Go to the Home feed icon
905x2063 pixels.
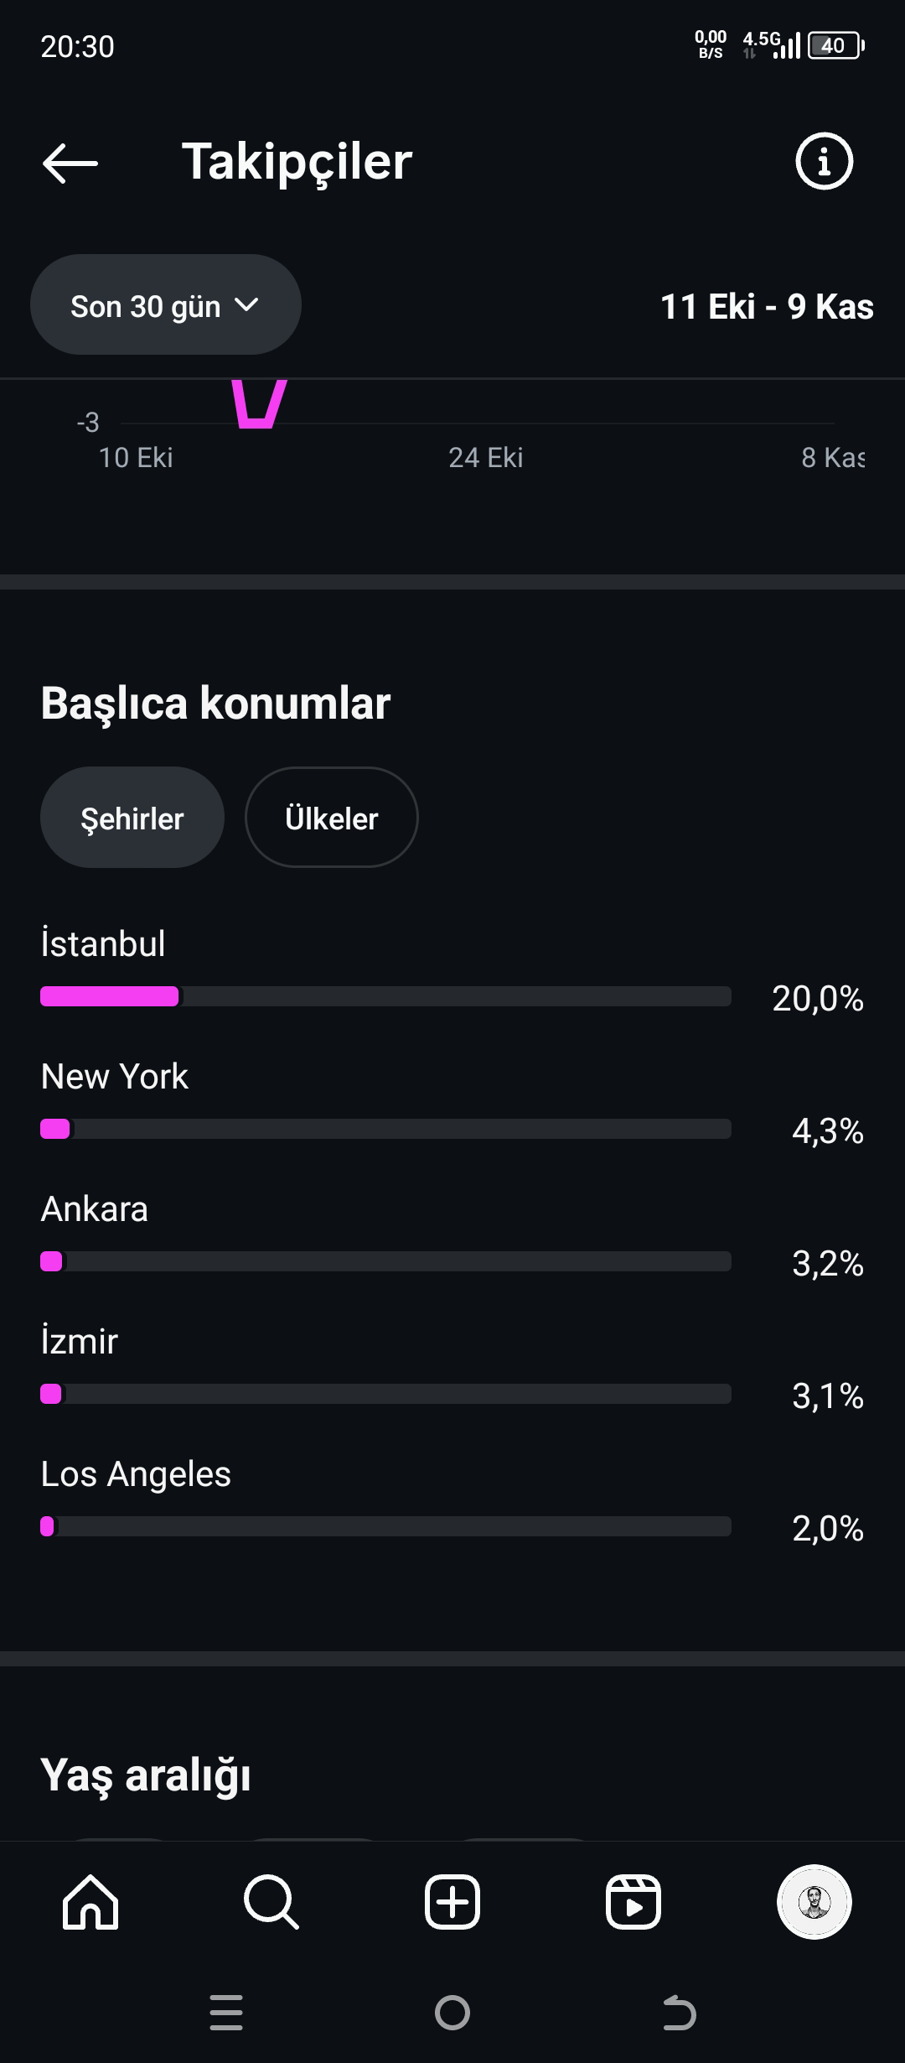click(x=90, y=1902)
